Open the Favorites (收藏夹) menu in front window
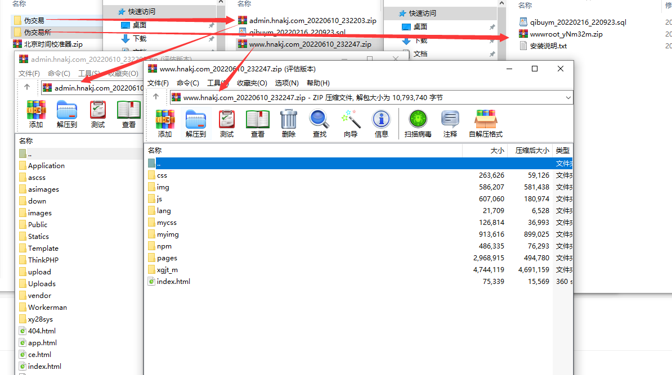672x375 pixels. (252, 83)
